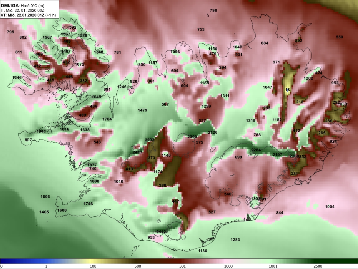Click the map value 1010

pyautogui.click(x=119, y=181)
